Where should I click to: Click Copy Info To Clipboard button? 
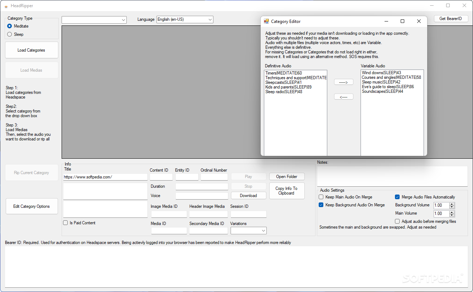286,191
